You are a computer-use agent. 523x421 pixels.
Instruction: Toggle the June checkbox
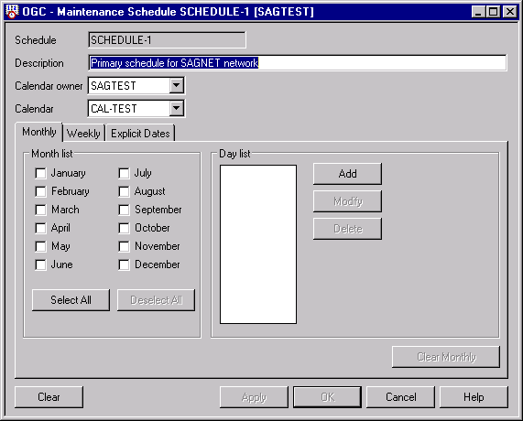(x=40, y=265)
